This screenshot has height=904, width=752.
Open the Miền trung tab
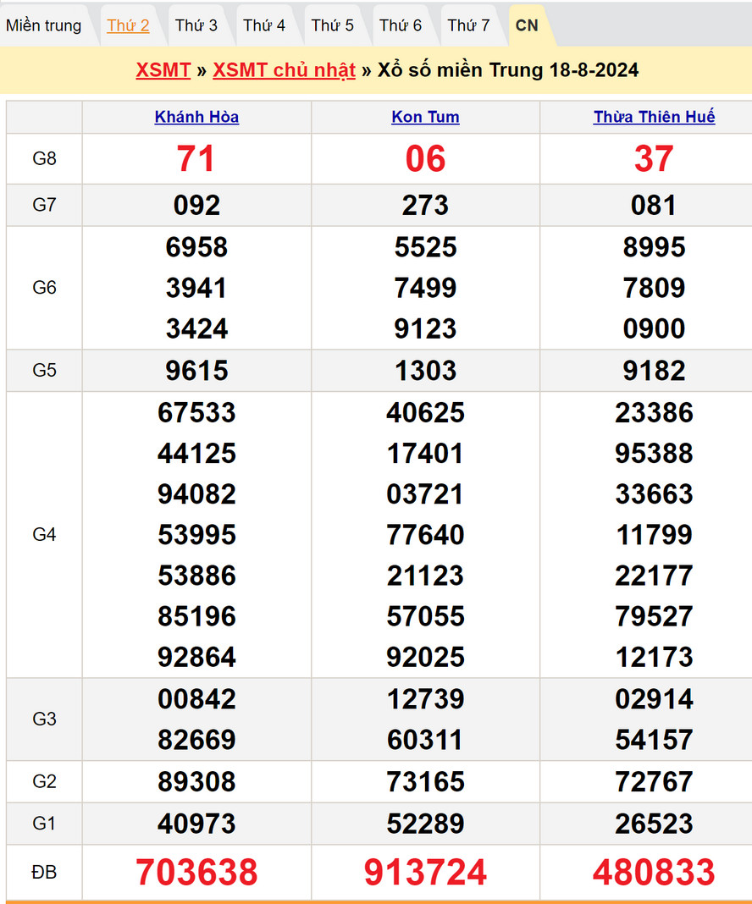(x=44, y=25)
